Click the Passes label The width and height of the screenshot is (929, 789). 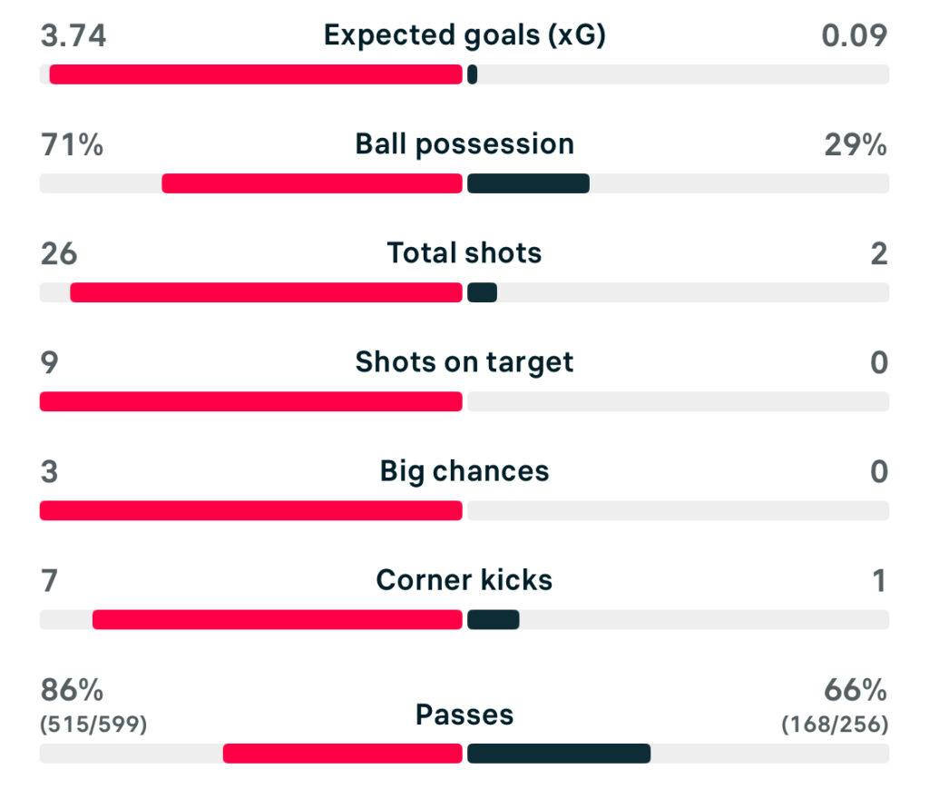[x=464, y=715]
